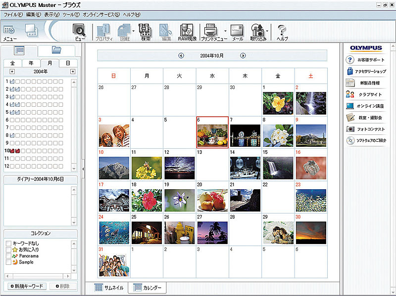This screenshot has height=296, width=396.
Task: Open the ヘルプ question mark toolbar icon
Action: pyautogui.click(x=282, y=32)
